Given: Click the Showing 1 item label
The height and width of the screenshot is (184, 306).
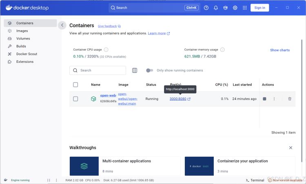Looking at the screenshot, I should [284, 133].
